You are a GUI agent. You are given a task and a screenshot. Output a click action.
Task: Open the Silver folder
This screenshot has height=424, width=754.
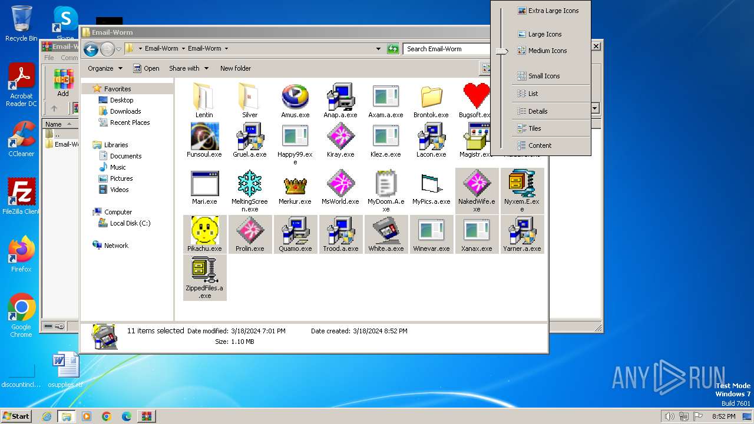click(250, 100)
